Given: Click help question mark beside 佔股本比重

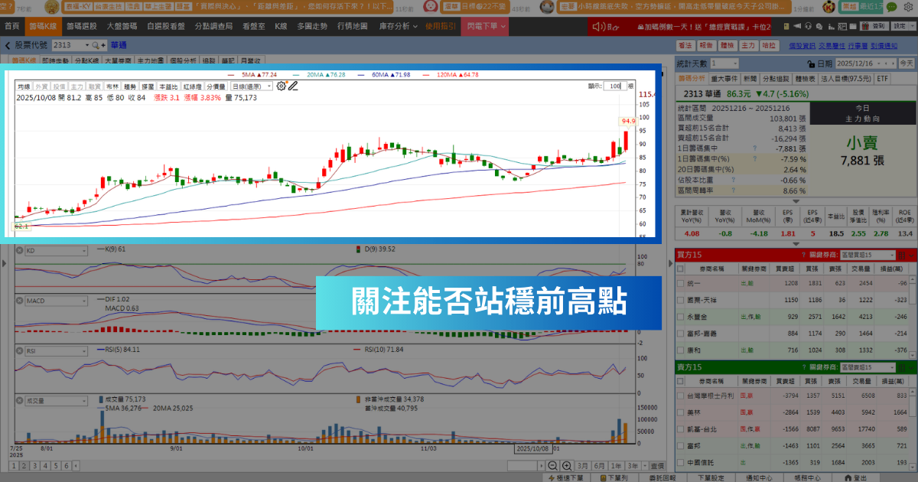Looking at the screenshot, I should point(733,180).
